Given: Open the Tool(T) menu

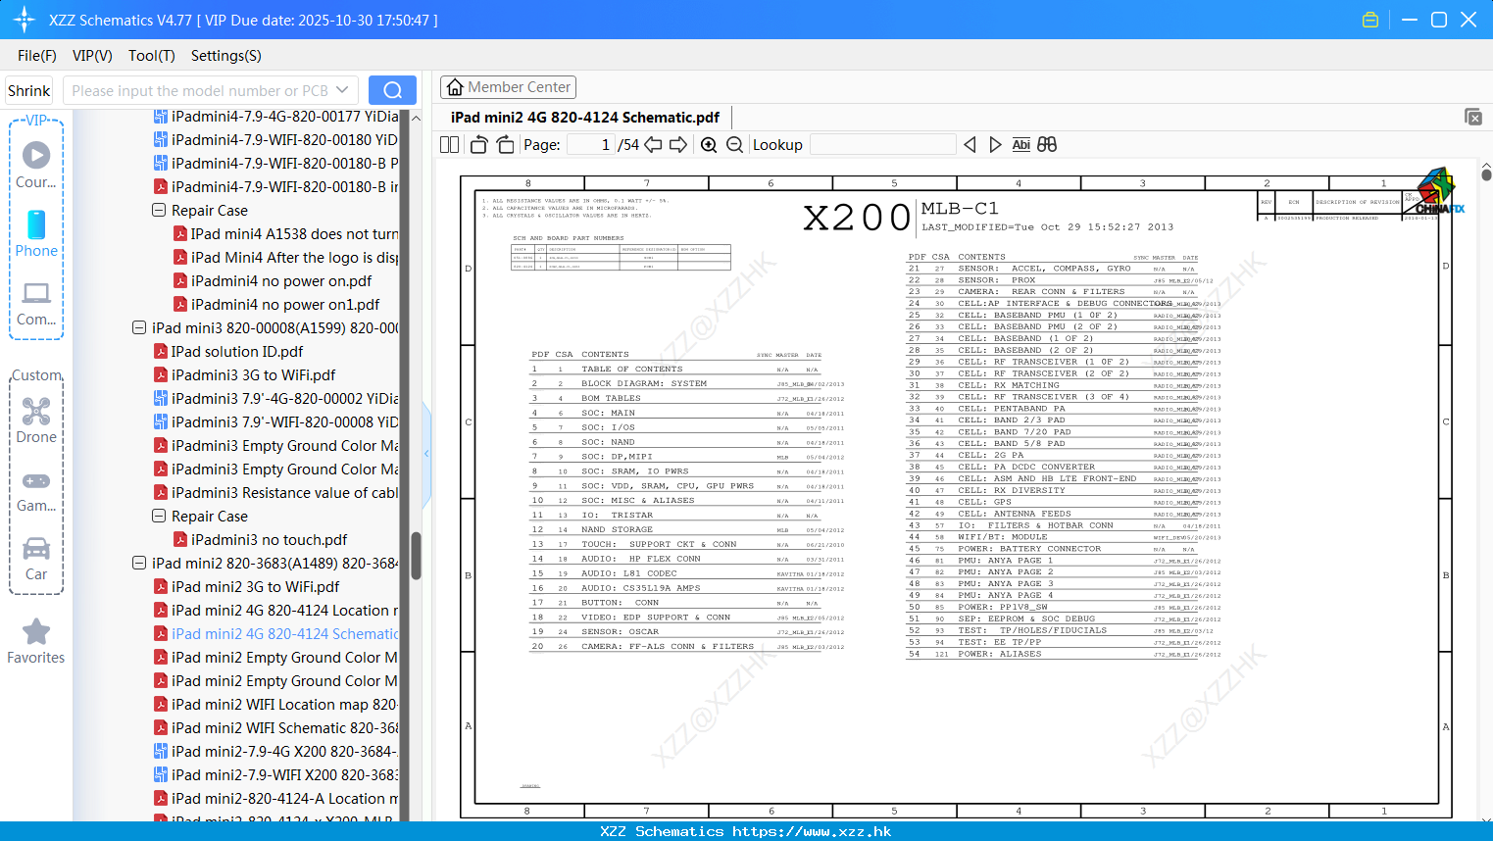Looking at the screenshot, I should (x=152, y=56).
